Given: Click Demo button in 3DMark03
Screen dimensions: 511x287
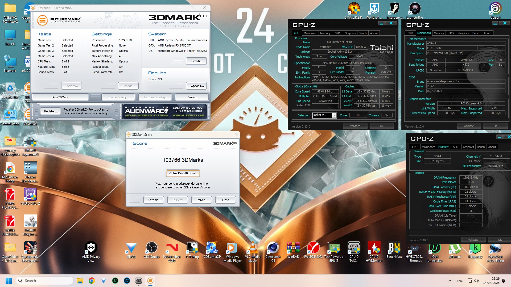Looking at the screenshot, I should tap(192, 97).
